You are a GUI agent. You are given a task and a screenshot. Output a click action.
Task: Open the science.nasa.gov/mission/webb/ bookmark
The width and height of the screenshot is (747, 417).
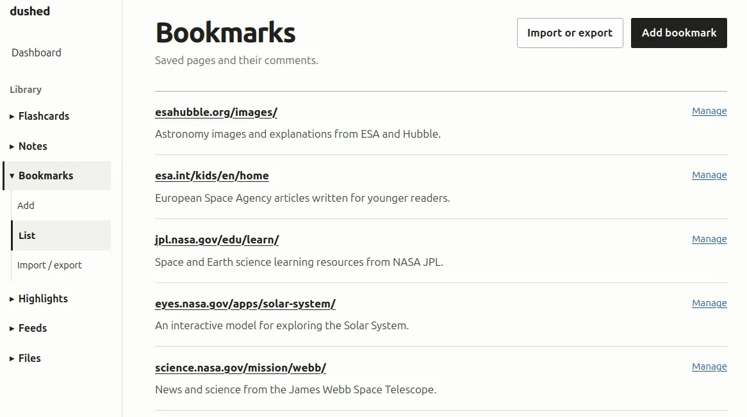241,368
